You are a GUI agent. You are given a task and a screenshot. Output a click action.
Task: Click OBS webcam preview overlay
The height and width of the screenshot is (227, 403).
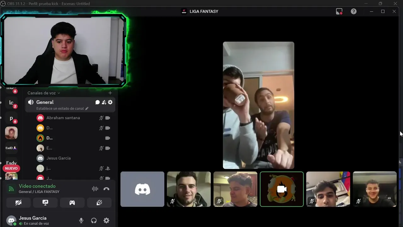click(x=63, y=50)
